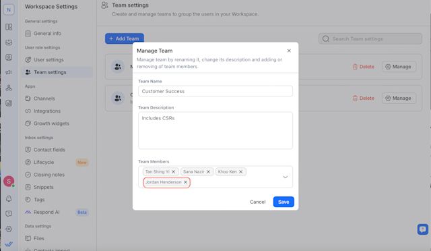
Task: Open the dashboard icon in left rail
Action: (9, 27)
